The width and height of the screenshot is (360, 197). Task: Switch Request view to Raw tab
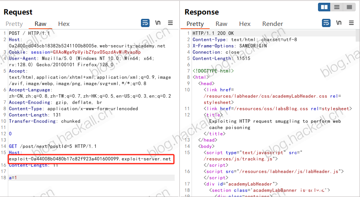(x=40, y=24)
